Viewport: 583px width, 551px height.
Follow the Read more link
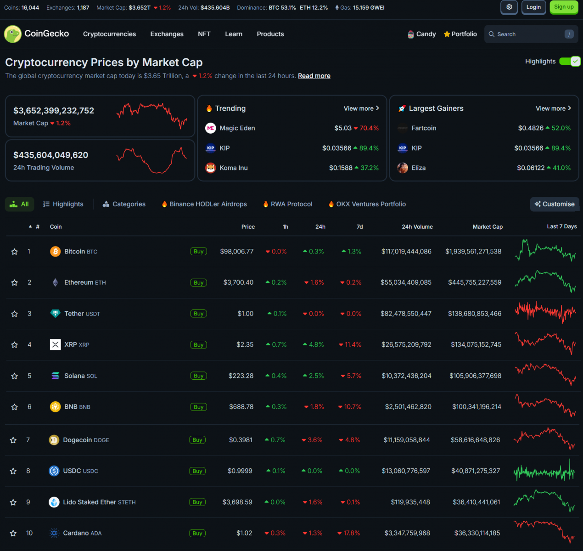[314, 76]
